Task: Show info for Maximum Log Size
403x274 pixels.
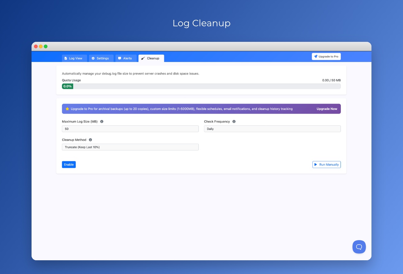Action: coord(102,122)
